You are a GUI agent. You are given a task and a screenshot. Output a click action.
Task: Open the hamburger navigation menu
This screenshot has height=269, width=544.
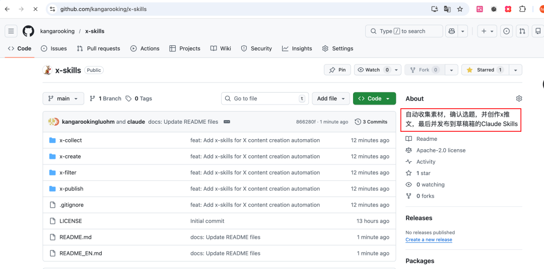click(11, 31)
